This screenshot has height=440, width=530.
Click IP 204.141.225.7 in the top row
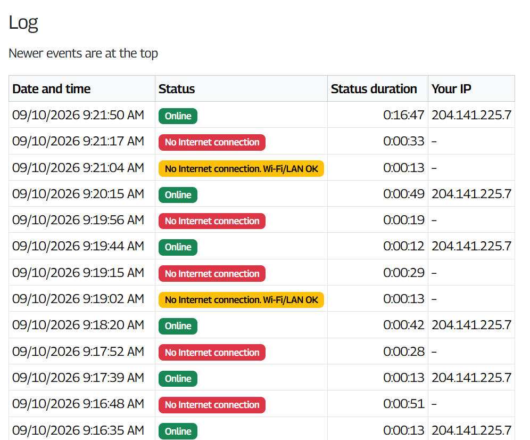471,115
